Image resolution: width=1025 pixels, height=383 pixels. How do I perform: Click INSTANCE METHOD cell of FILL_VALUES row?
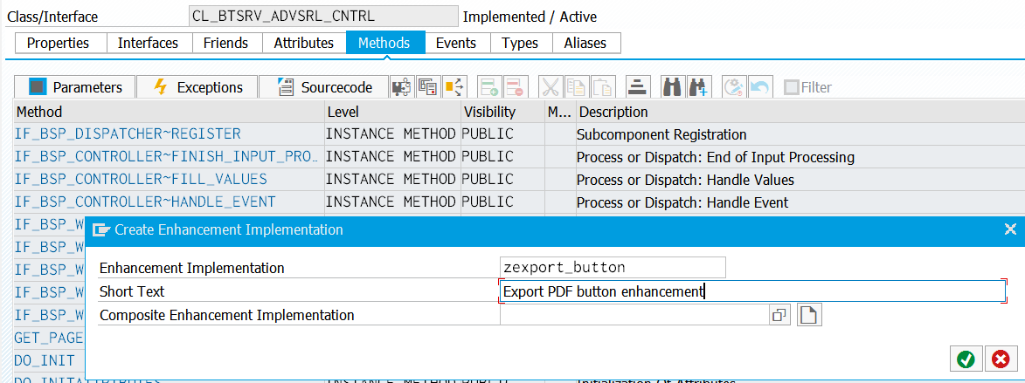point(391,180)
